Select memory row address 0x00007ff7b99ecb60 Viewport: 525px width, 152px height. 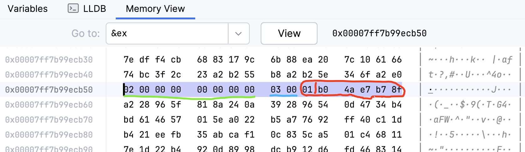click(x=49, y=105)
